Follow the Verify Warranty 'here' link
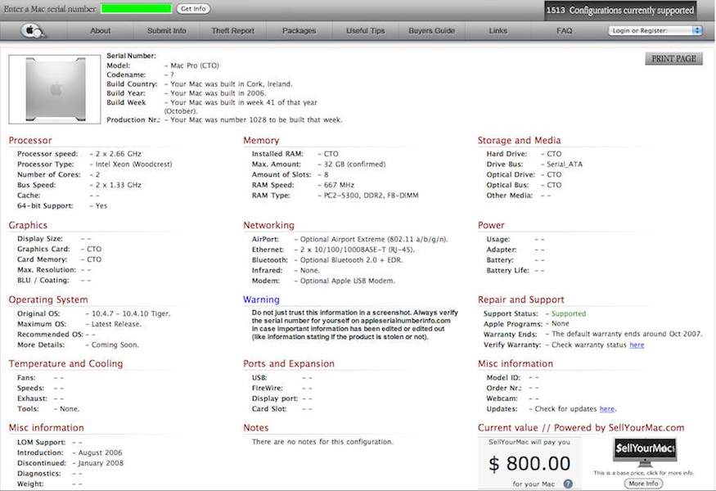 [x=637, y=345]
